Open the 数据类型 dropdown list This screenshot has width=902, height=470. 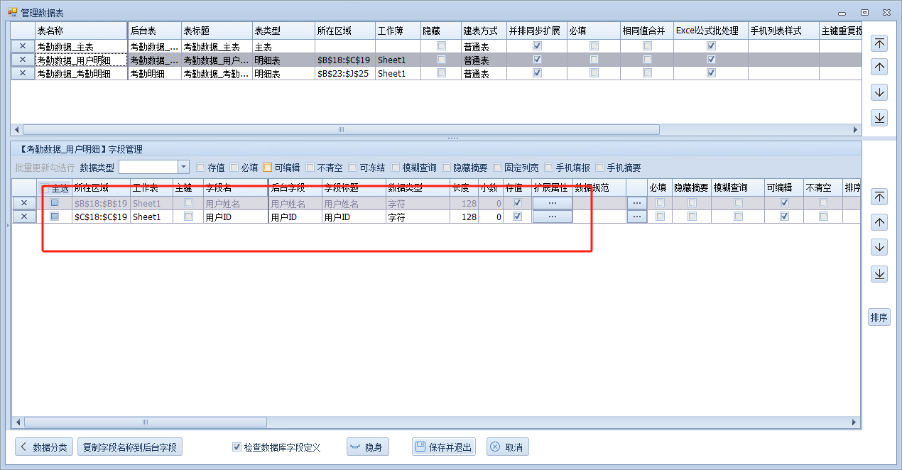click(183, 168)
